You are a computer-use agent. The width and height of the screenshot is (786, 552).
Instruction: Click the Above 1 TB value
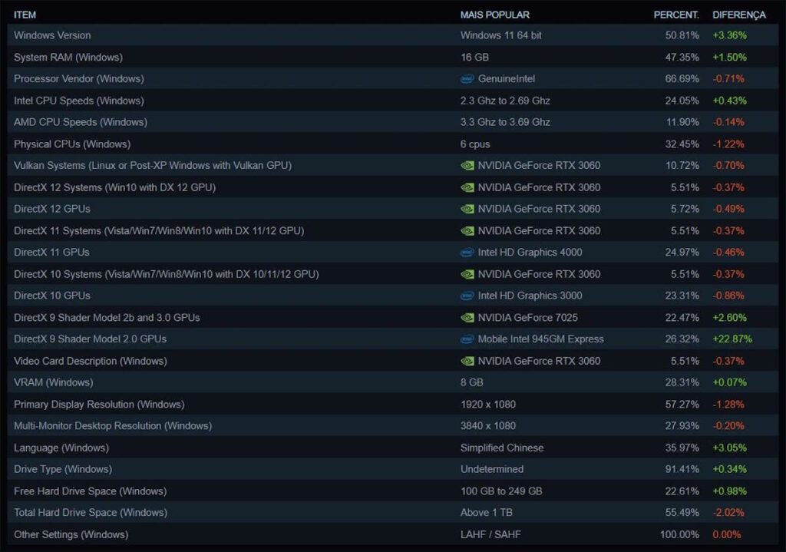click(486, 512)
